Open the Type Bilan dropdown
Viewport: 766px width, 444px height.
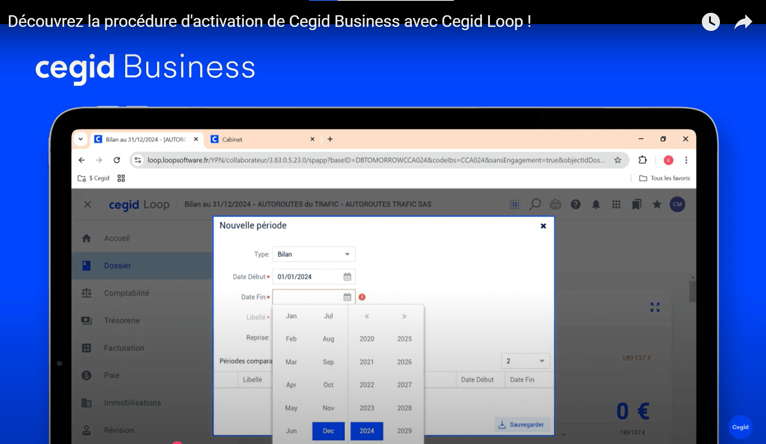click(x=314, y=254)
